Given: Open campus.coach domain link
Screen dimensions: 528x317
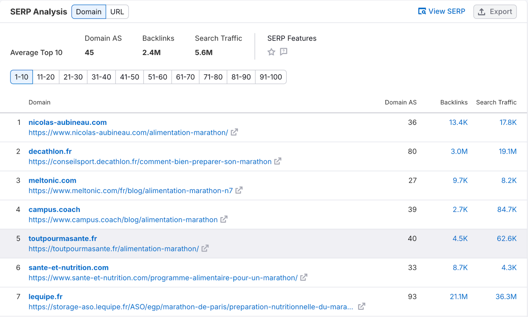Looking at the screenshot, I should (x=54, y=210).
